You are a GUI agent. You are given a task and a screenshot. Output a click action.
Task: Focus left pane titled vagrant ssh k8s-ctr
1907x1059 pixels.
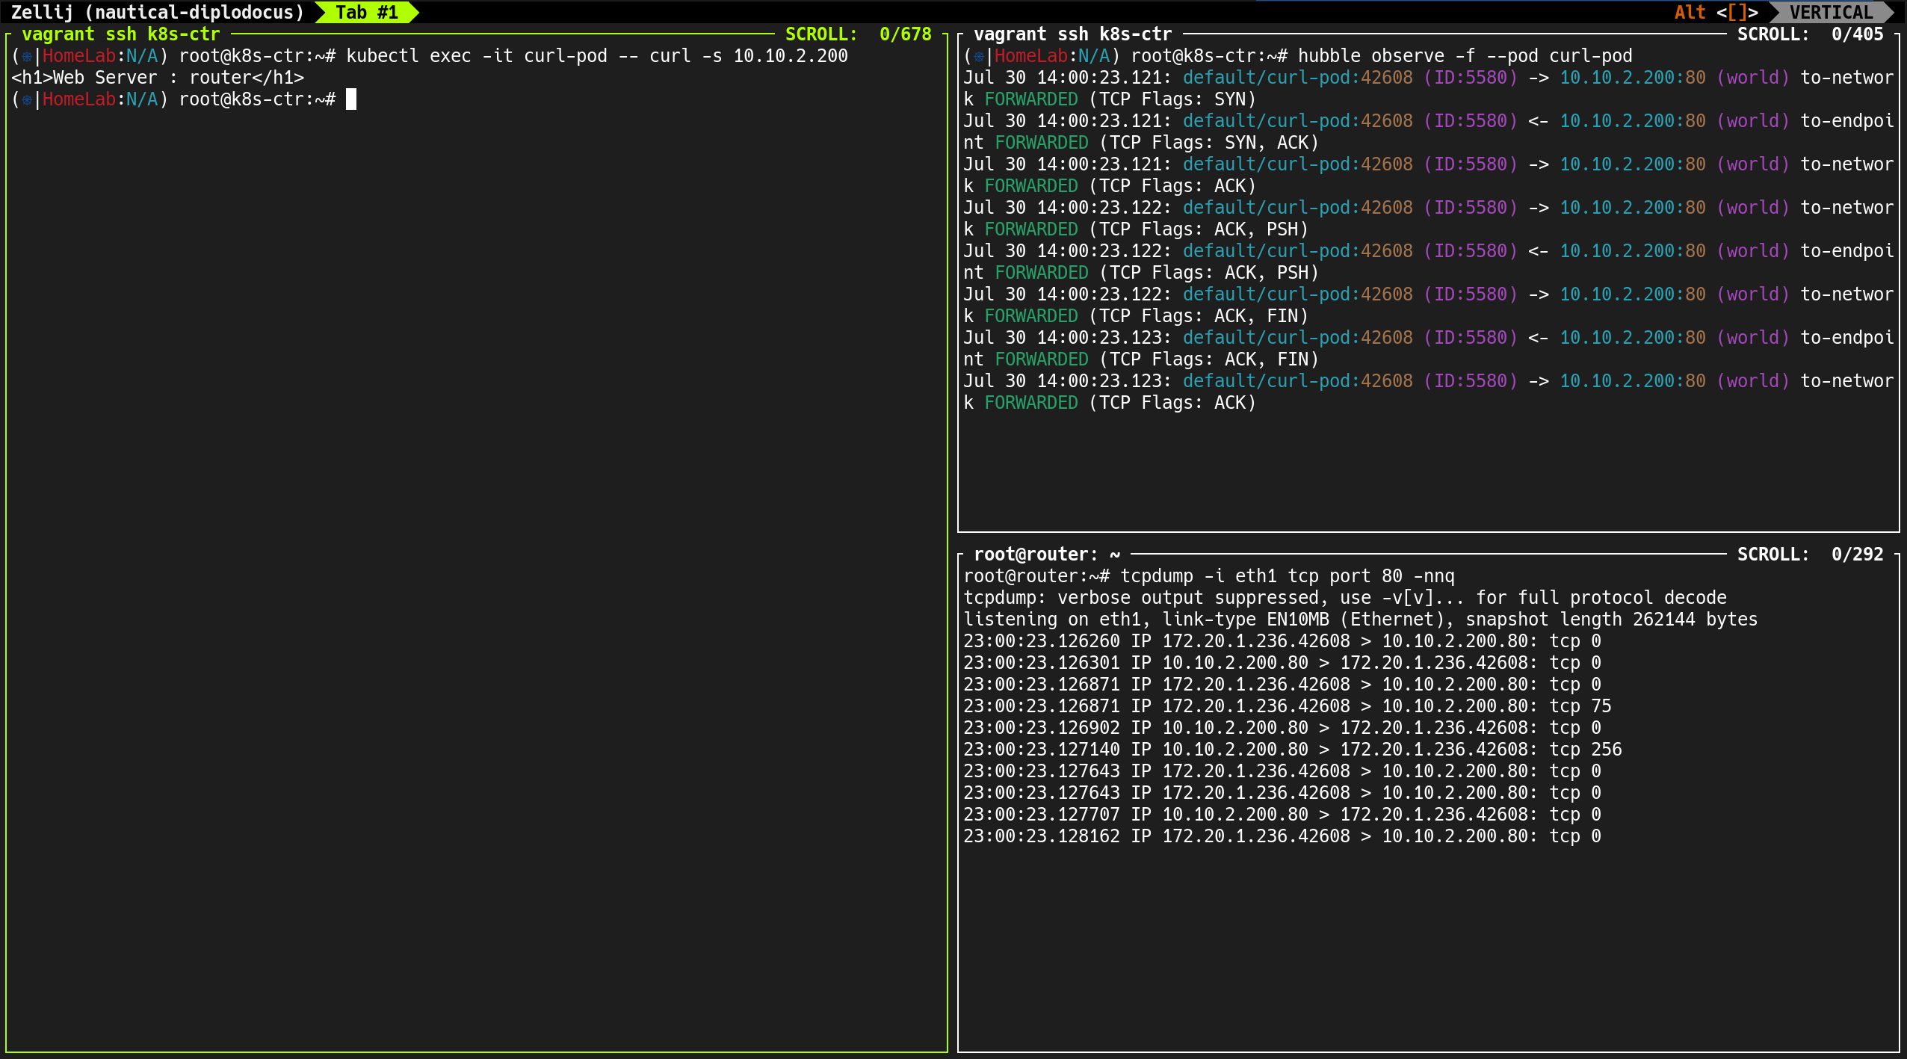120,34
